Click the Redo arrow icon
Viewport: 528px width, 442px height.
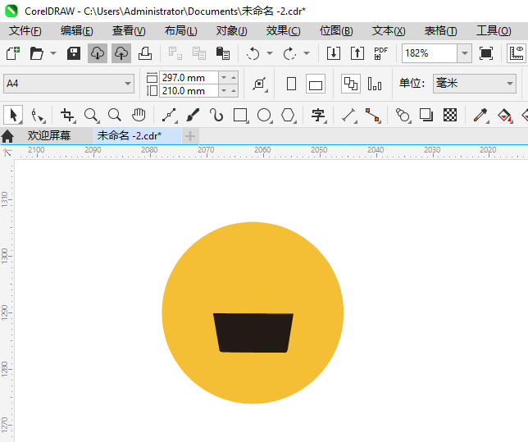(289, 53)
